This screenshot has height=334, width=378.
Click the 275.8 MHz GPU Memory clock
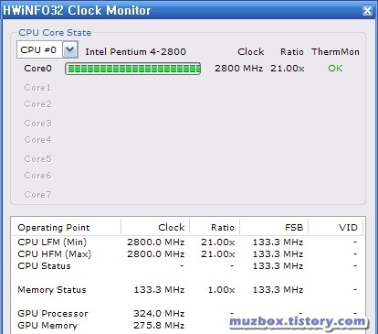159,326
